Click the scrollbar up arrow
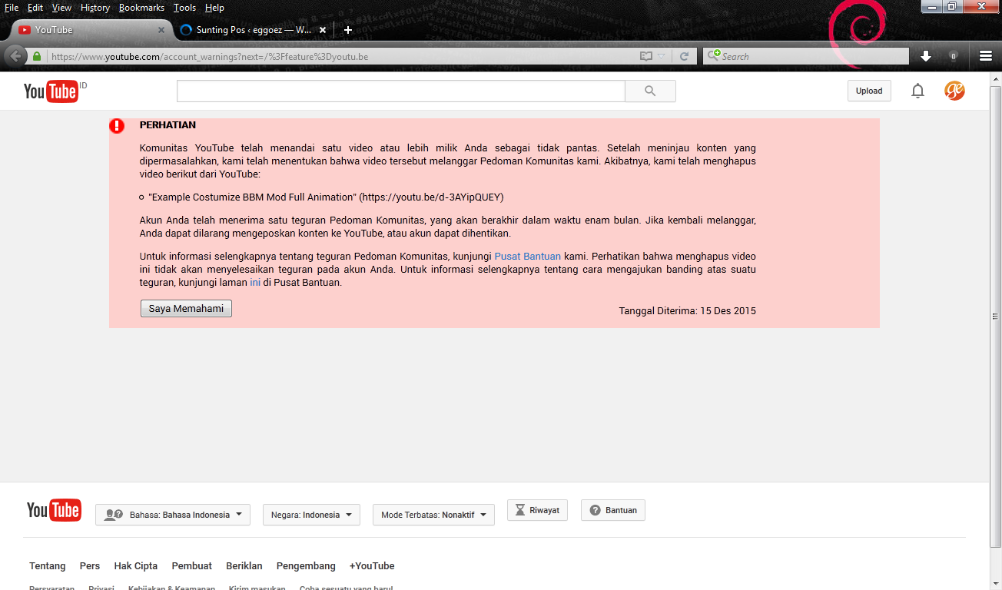The width and height of the screenshot is (1002, 590). point(996,79)
